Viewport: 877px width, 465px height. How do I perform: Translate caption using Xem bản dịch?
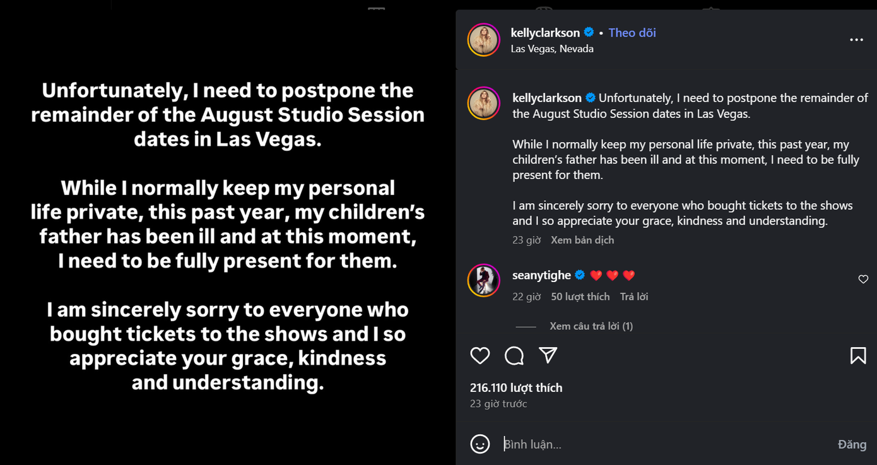point(582,240)
